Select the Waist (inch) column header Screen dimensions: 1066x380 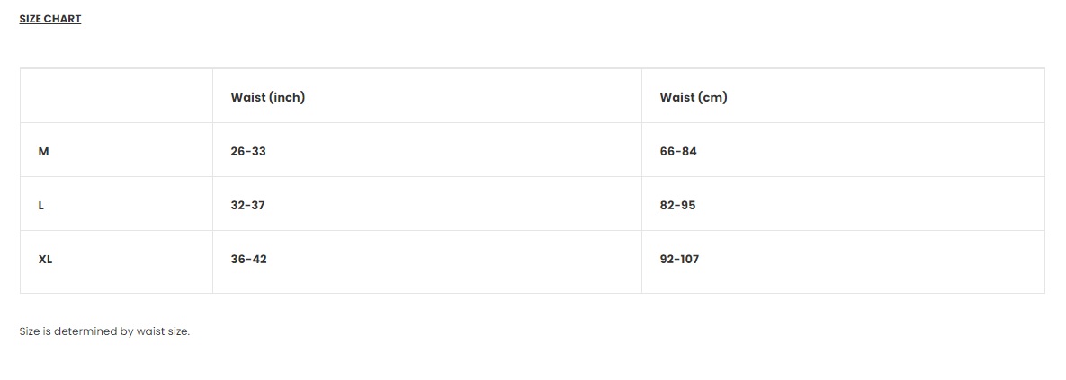point(267,97)
